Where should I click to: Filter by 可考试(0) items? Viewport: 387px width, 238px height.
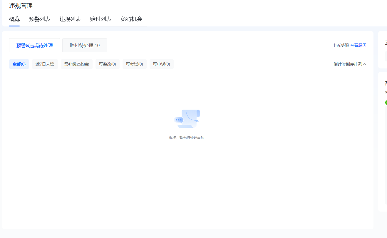click(135, 64)
